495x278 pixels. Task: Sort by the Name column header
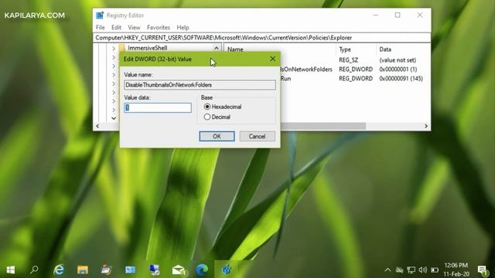point(235,49)
